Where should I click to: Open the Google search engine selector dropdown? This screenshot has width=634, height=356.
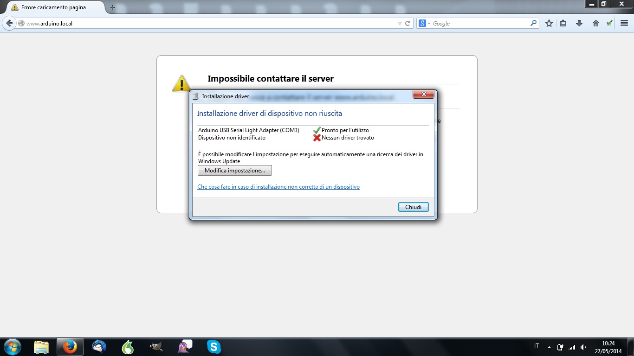pos(424,23)
